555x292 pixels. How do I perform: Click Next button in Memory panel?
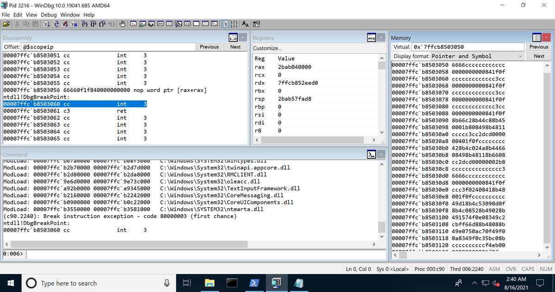[x=539, y=56]
